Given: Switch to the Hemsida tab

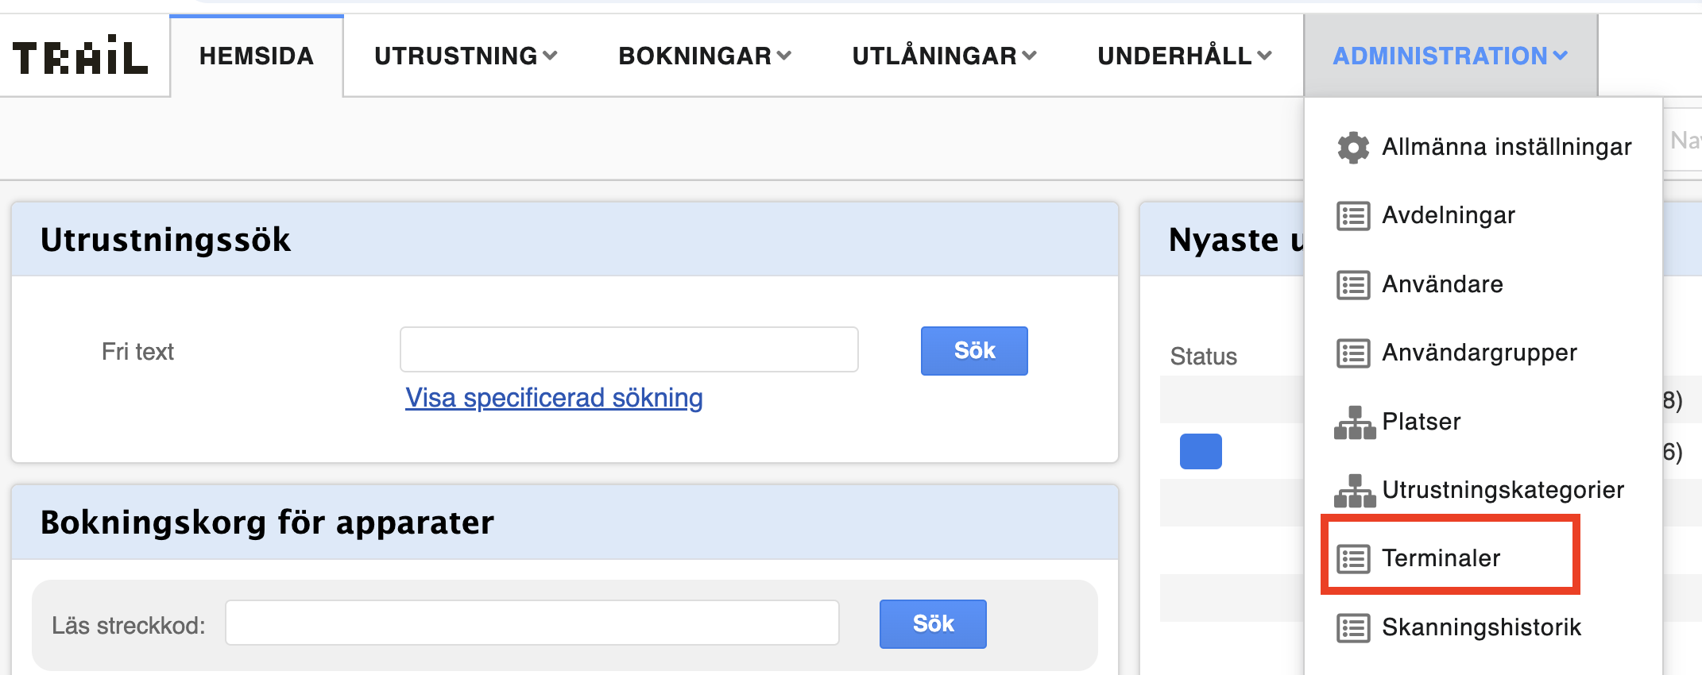Looking at the screenshot, I should [257, 56].
